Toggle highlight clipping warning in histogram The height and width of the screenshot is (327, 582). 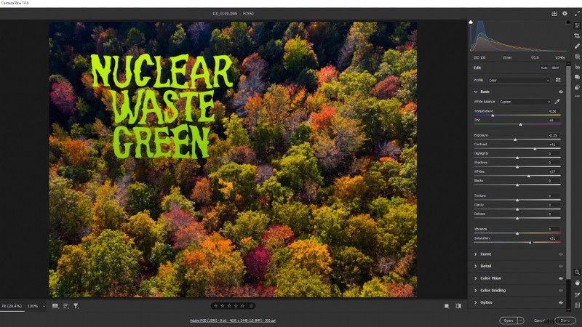pos(568,23)
